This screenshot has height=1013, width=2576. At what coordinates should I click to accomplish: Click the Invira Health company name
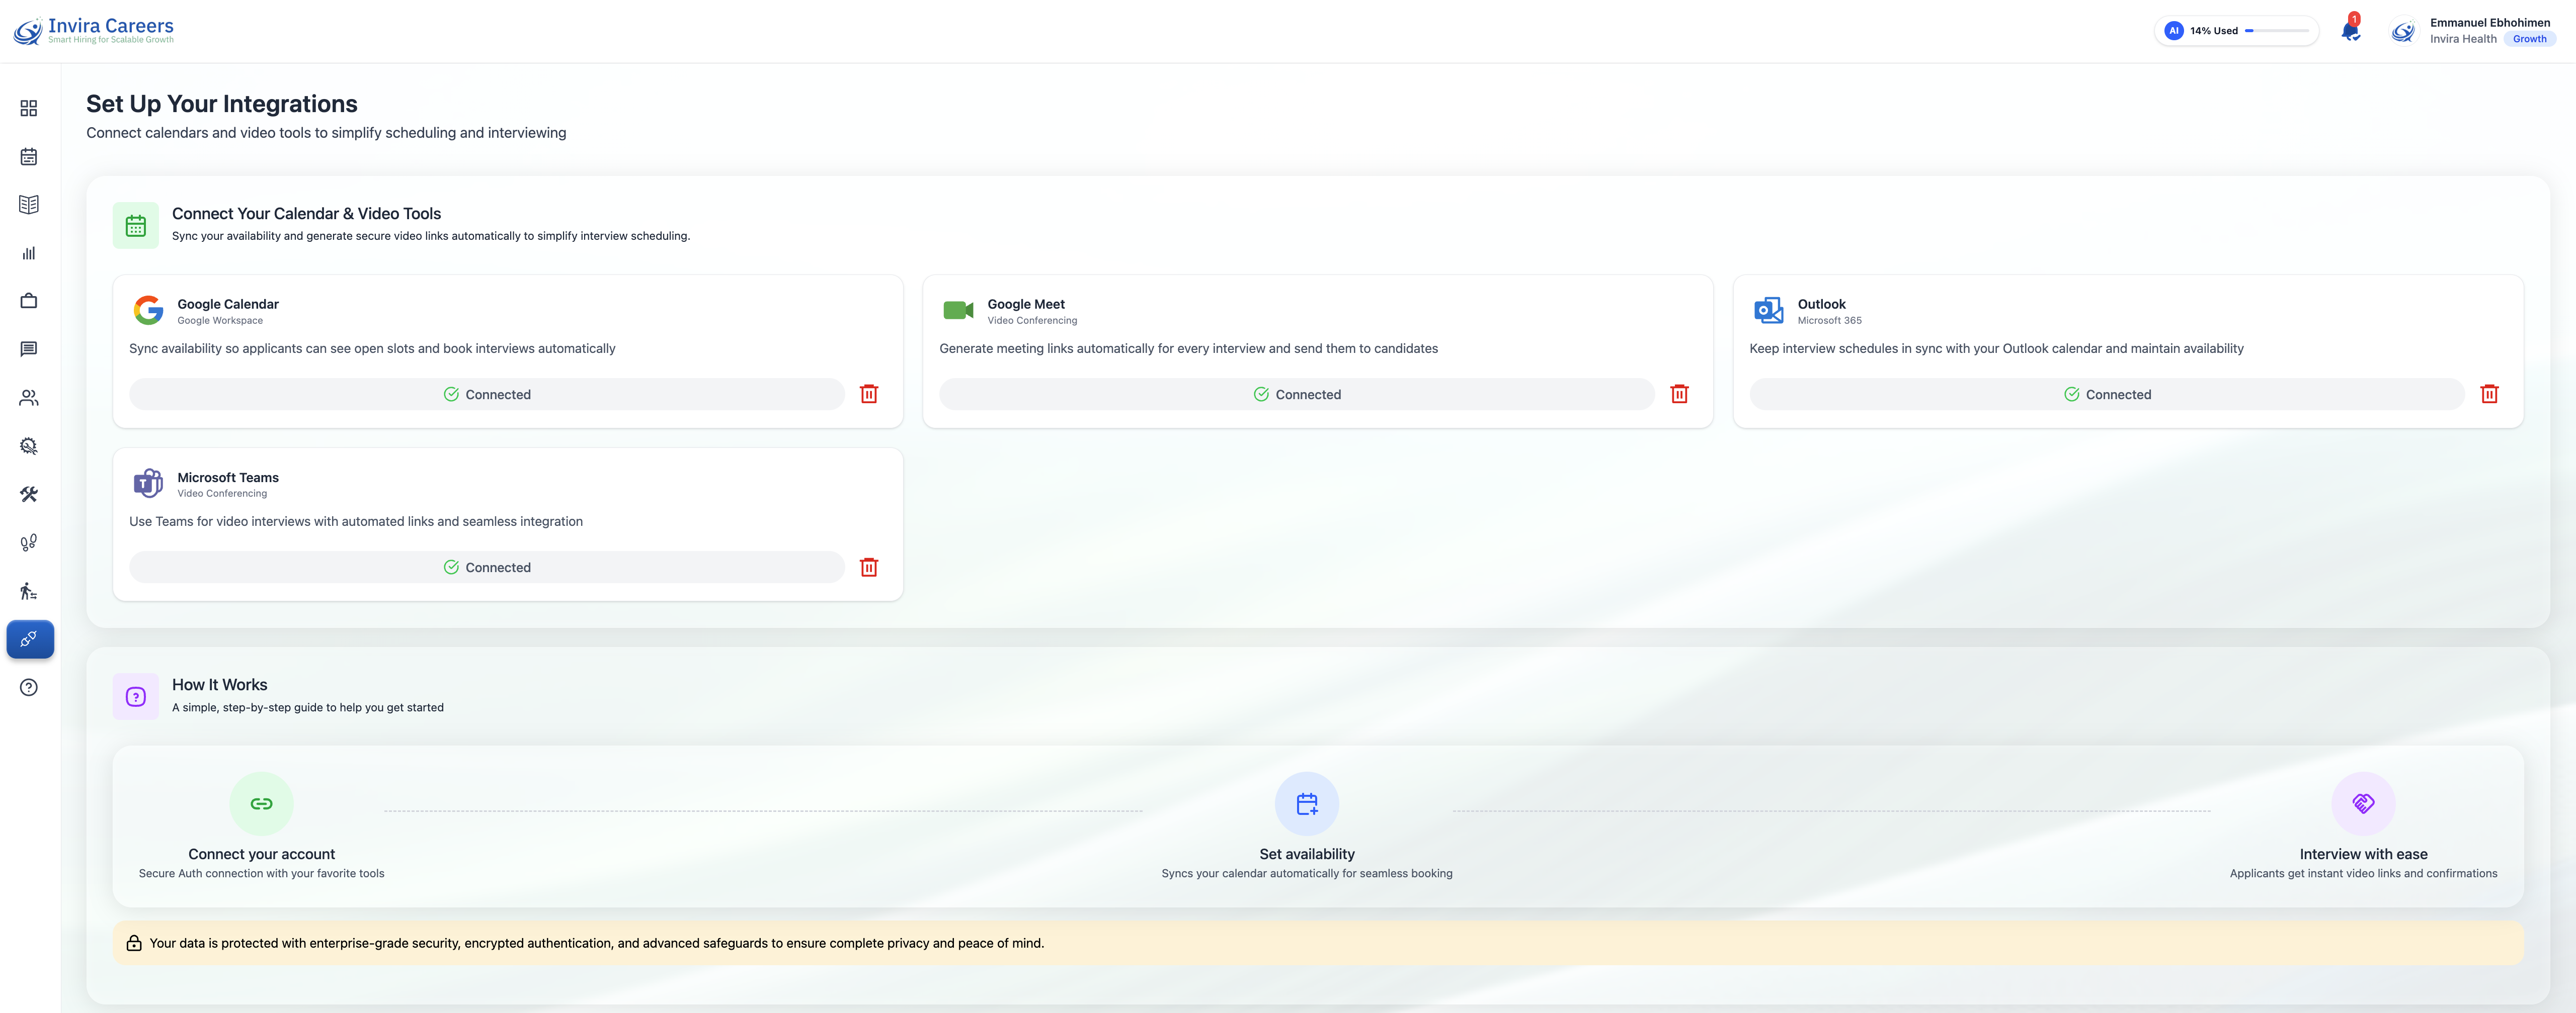pos(2463,39)
